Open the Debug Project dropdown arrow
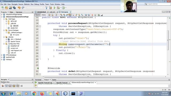Screen dimensions: 171x96 61,8
